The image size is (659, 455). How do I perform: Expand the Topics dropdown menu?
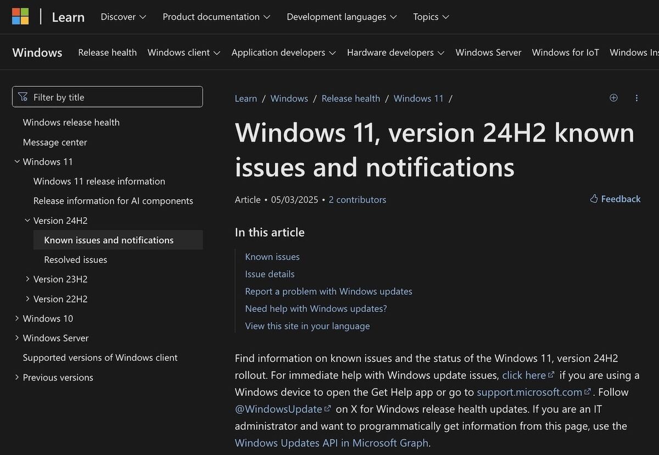(x=431, y=17)
